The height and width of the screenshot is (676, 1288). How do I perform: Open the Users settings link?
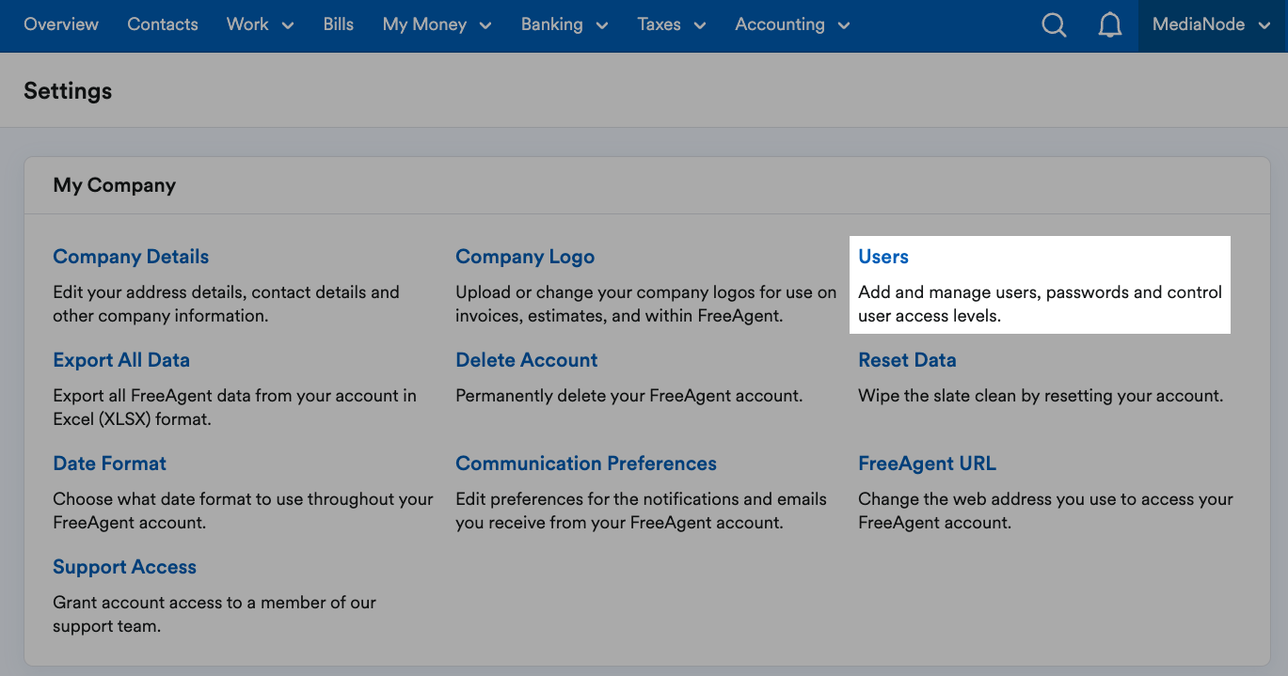(x=883, y=256)
